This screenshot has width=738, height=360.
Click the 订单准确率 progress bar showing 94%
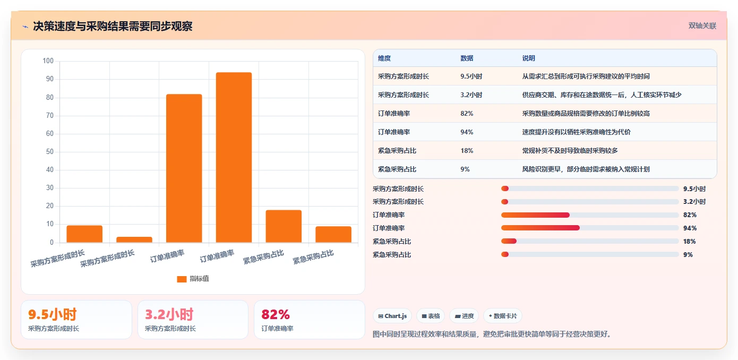pos(590,228)
